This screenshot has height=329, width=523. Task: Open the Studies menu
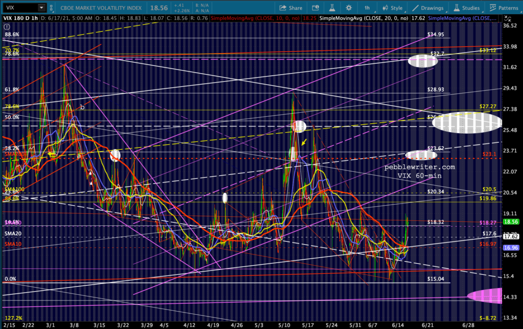pyautogui.click(x=467, y=8)
